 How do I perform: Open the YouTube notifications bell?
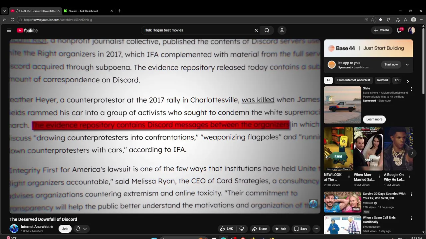(399, 30)
